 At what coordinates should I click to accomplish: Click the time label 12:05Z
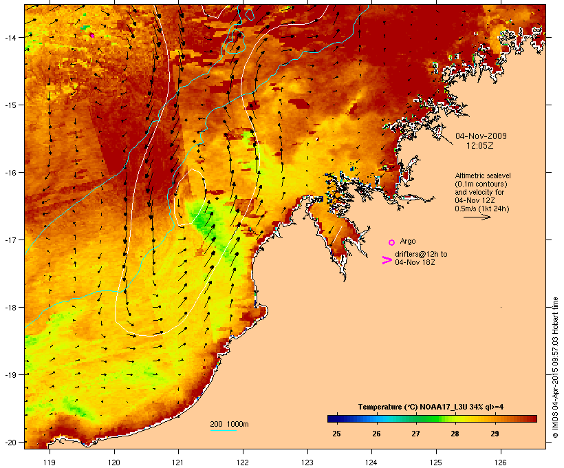[x=480, y=146]
